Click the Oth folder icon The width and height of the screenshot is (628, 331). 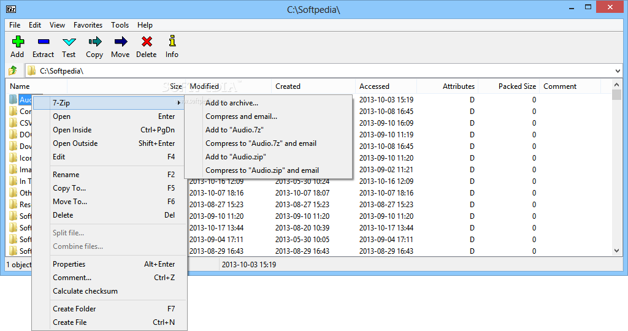point(13,192)
